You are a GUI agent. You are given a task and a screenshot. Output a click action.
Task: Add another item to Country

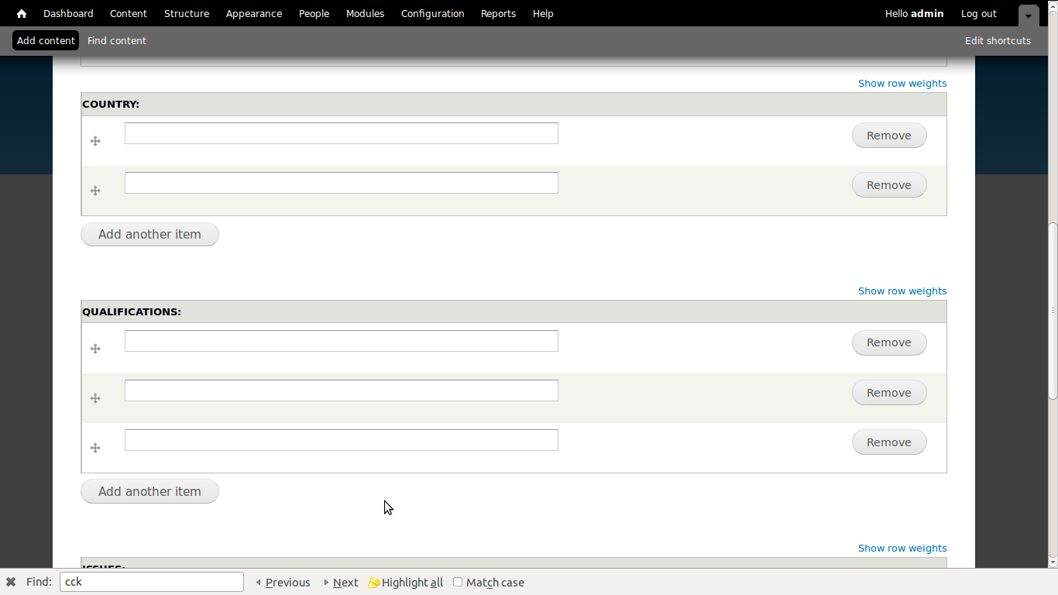[x=149, y=234]
